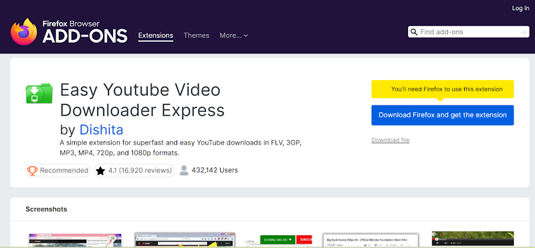Click the yellow You'll need Firefox notice
This screenshot has height=248, width=535.
[x=443, y=89]
